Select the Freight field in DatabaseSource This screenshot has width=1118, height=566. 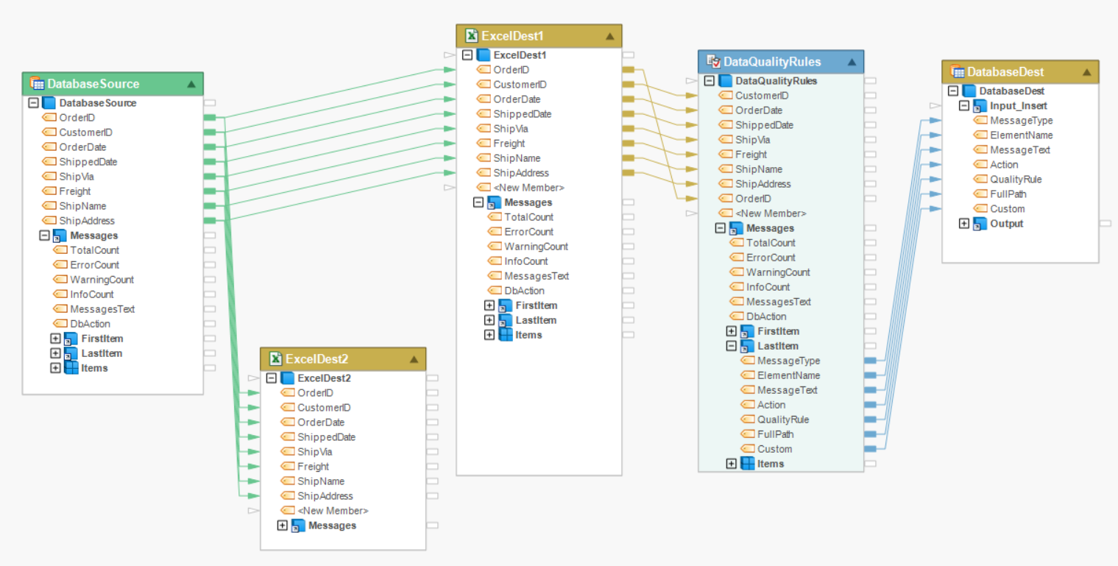[x=75, y=191]
